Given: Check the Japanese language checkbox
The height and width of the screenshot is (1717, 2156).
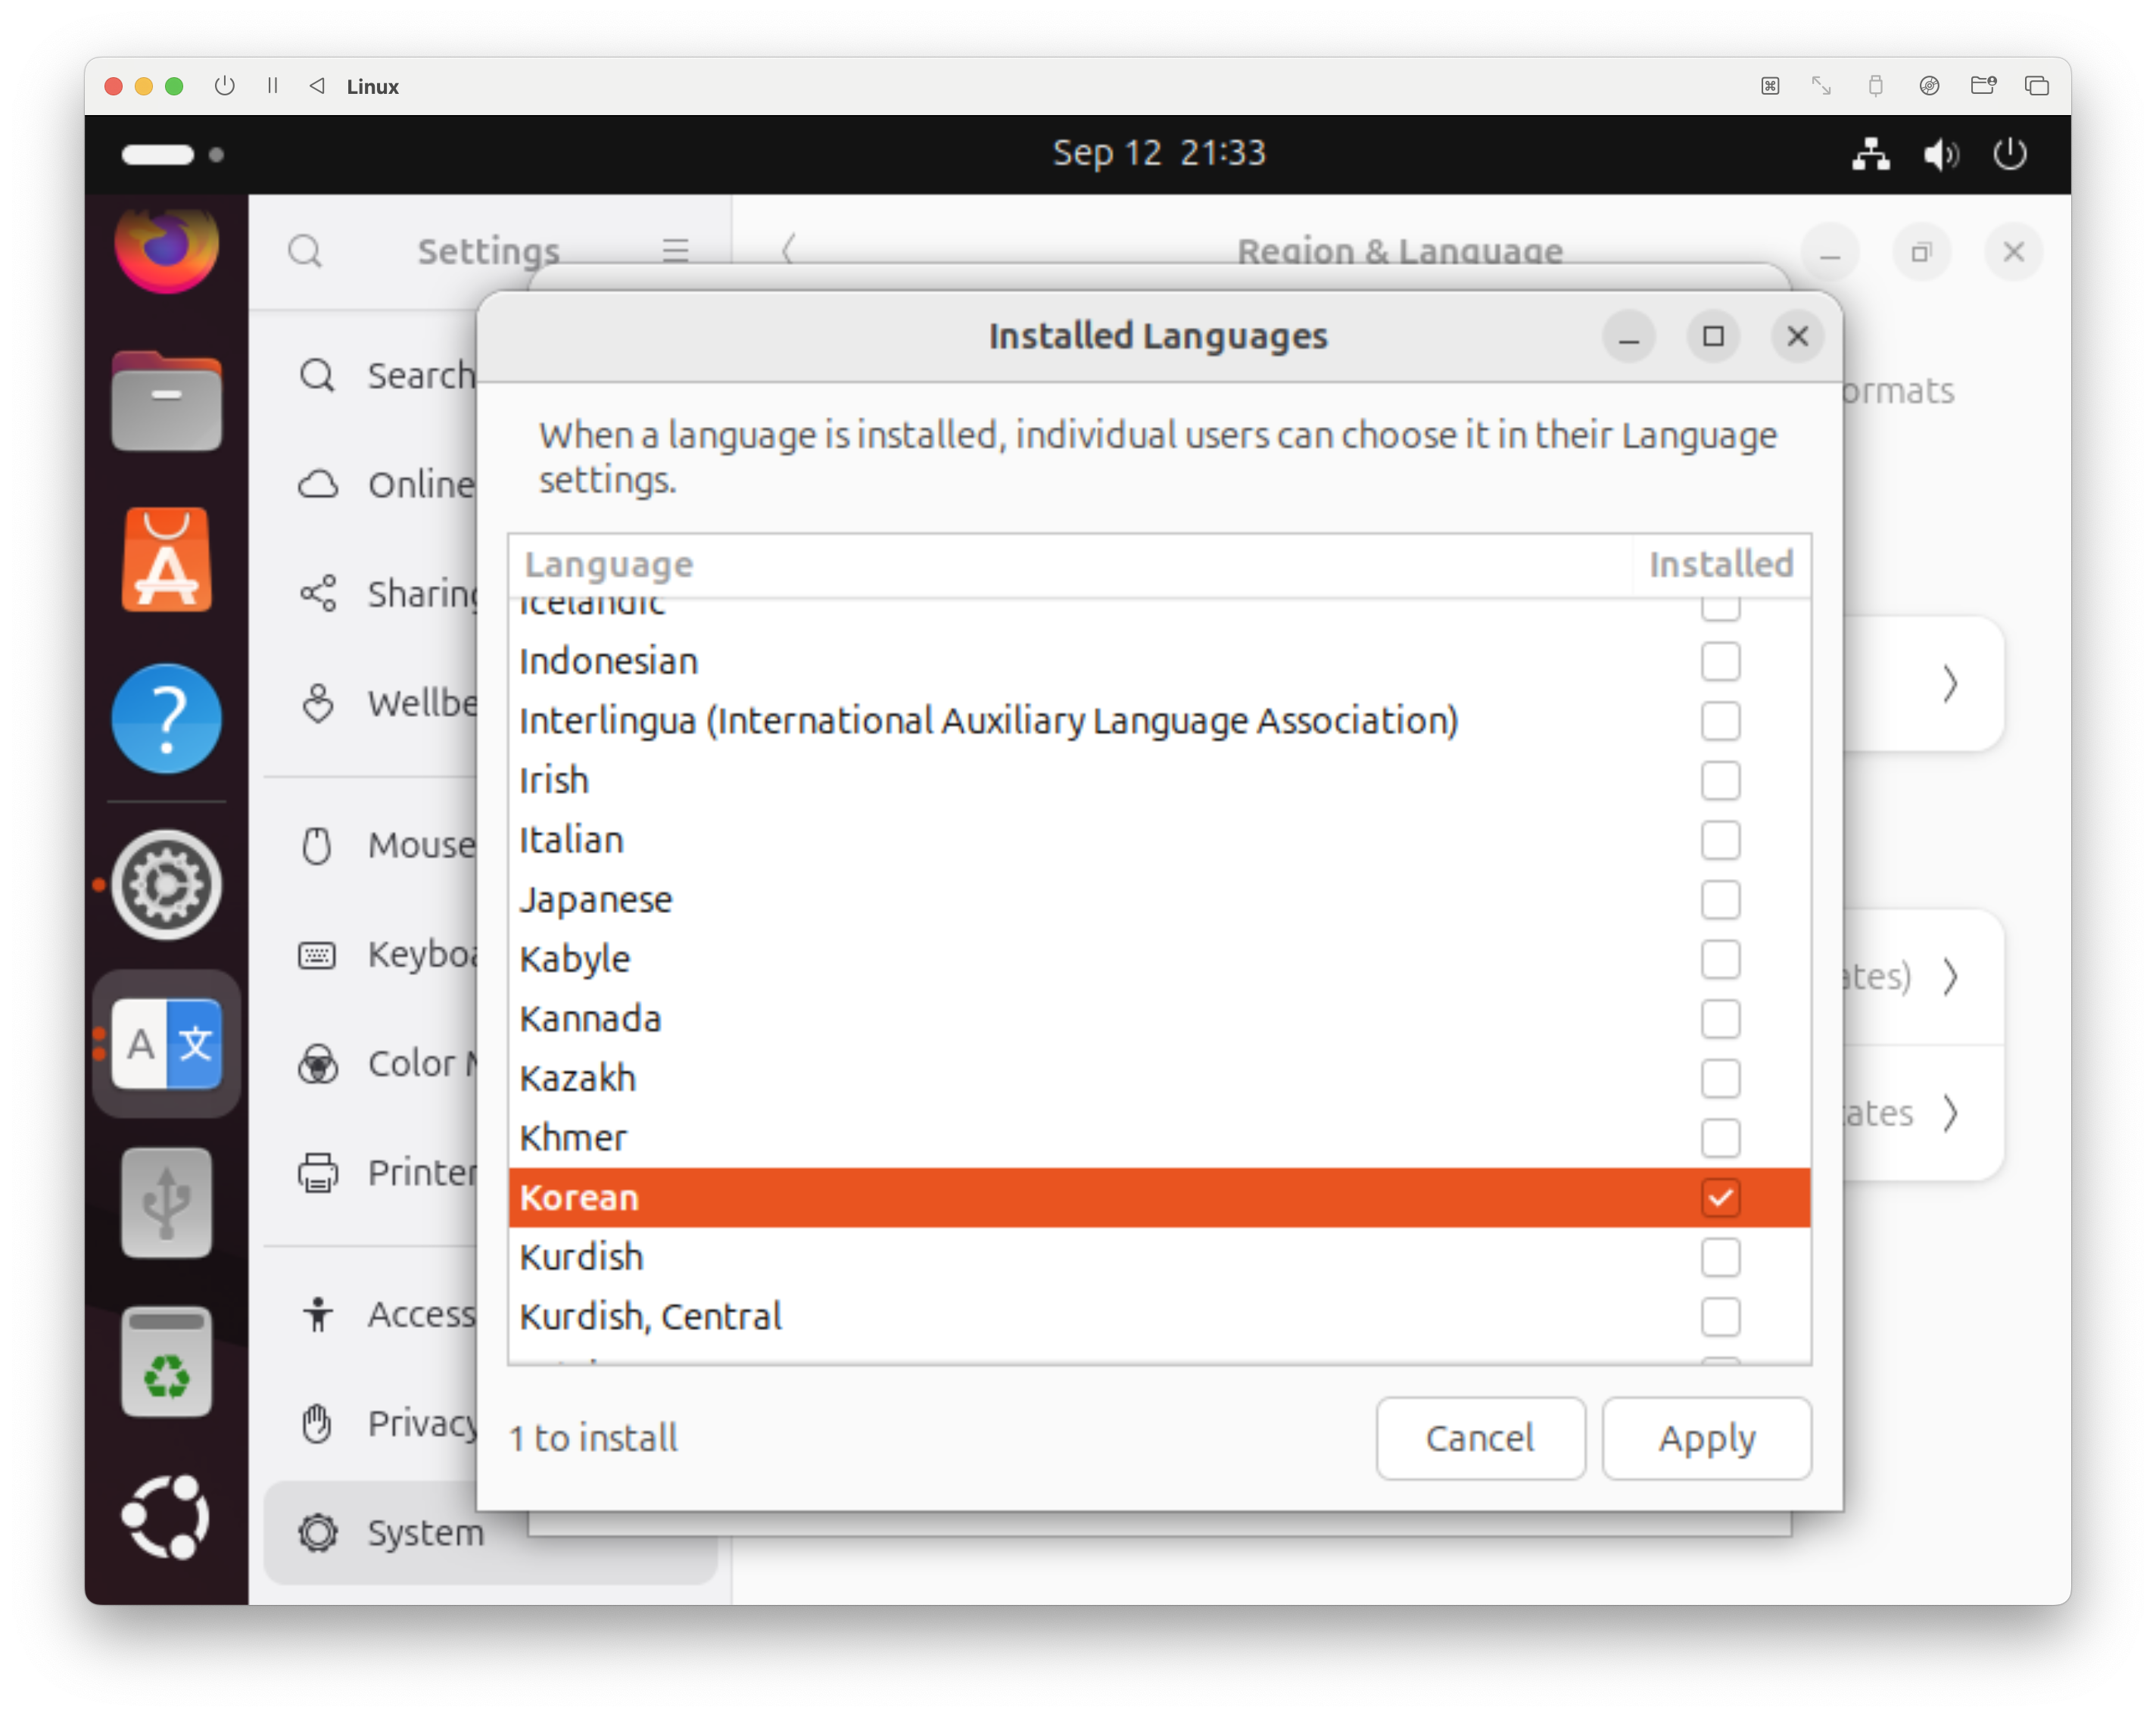Looking at the screenshot, I should click(x=1720, y=900).
